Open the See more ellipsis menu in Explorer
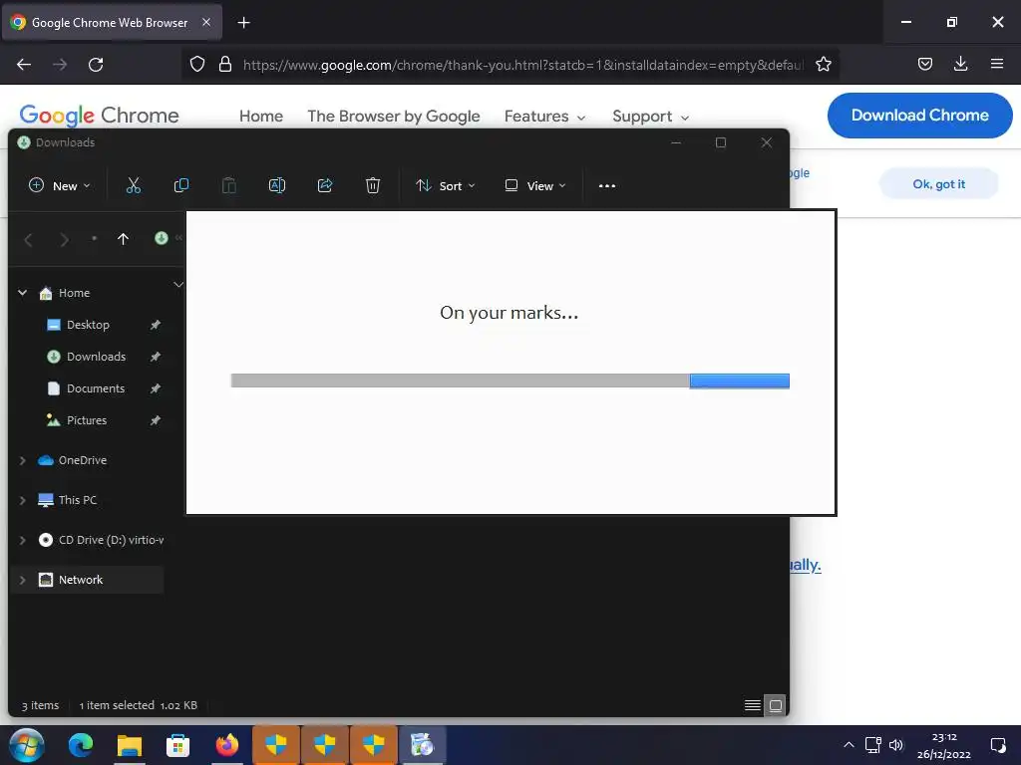1021x765 pixels. point(607,186)
